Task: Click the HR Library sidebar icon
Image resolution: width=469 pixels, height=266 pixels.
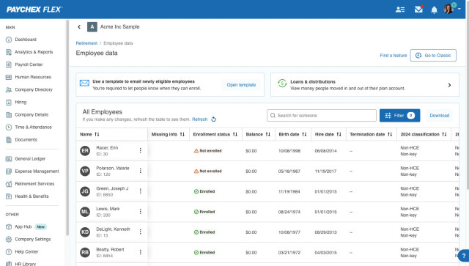Action: point(9,264)
